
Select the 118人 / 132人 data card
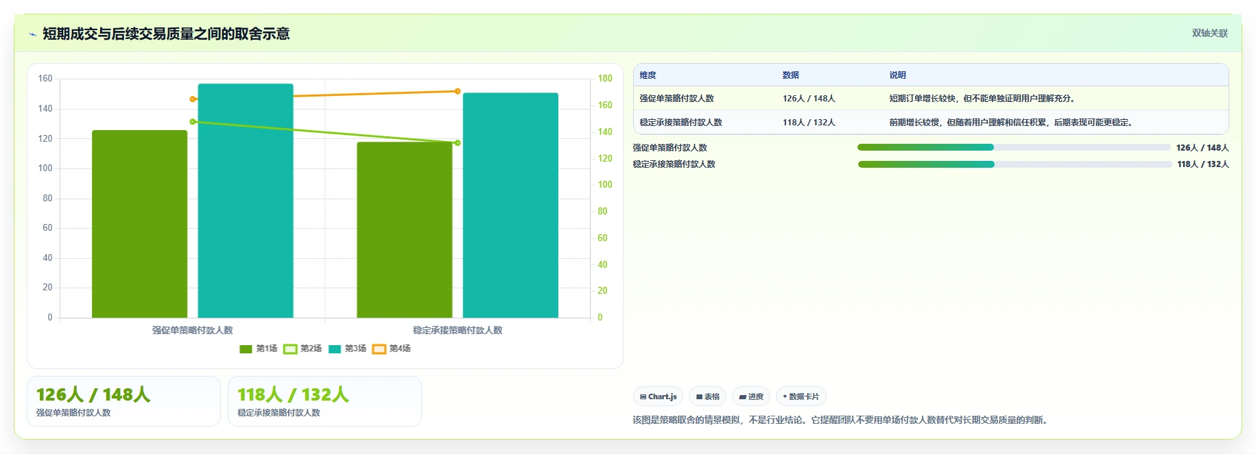click(x=324, y=401)
